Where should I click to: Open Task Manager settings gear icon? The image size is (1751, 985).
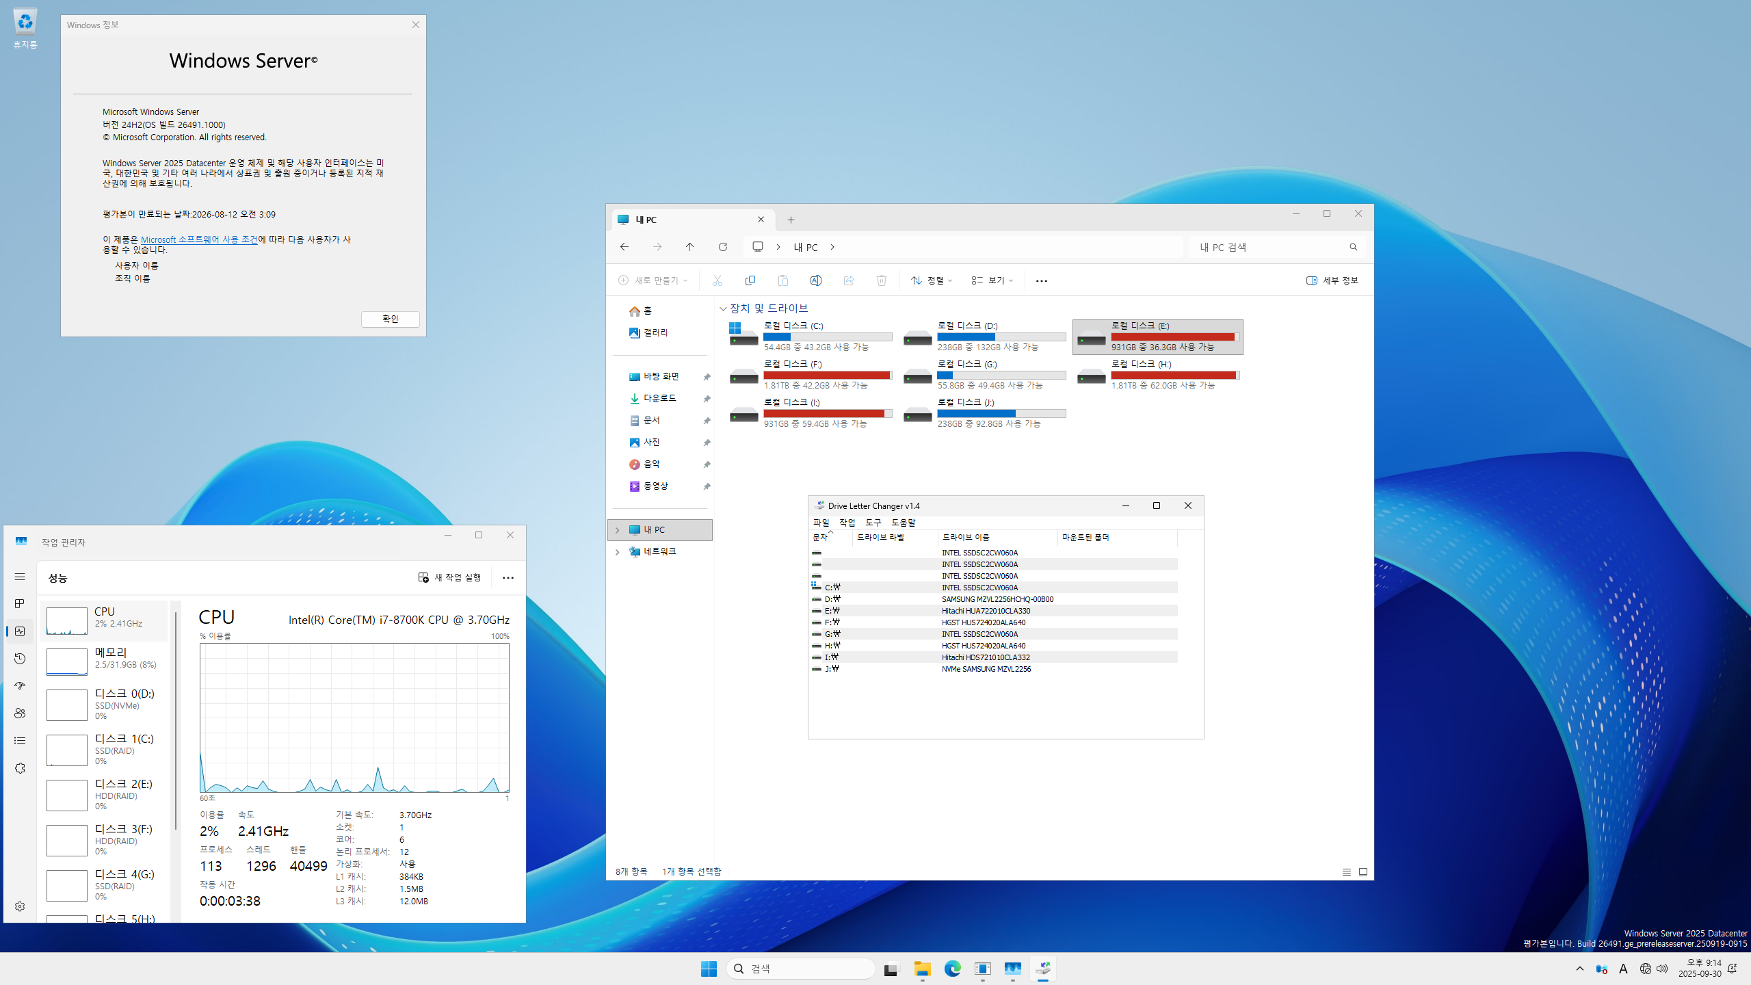click(20, 906)
